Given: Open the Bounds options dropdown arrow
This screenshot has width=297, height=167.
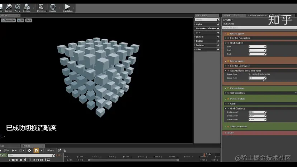Looking at the screenshot, I should click(x=60, y=8).
